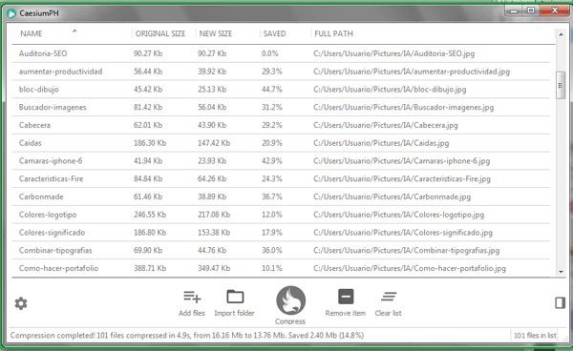Toggle the side panel icon at right

560,302
